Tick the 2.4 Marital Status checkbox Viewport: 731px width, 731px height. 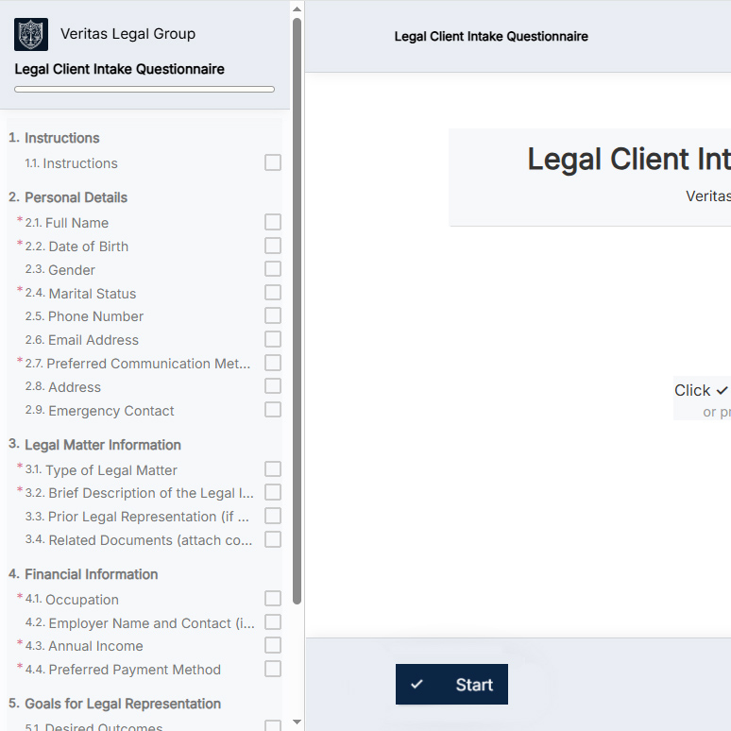(273, 293)
